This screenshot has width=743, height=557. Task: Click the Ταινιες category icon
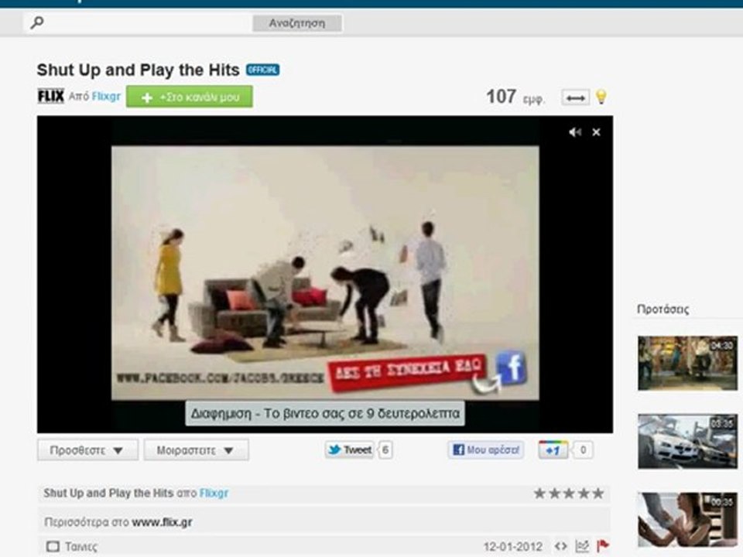pos(53,547)
